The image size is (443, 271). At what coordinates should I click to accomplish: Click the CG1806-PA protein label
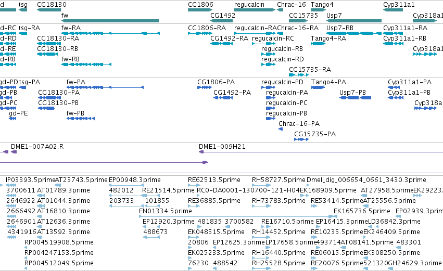coord(216,82)
